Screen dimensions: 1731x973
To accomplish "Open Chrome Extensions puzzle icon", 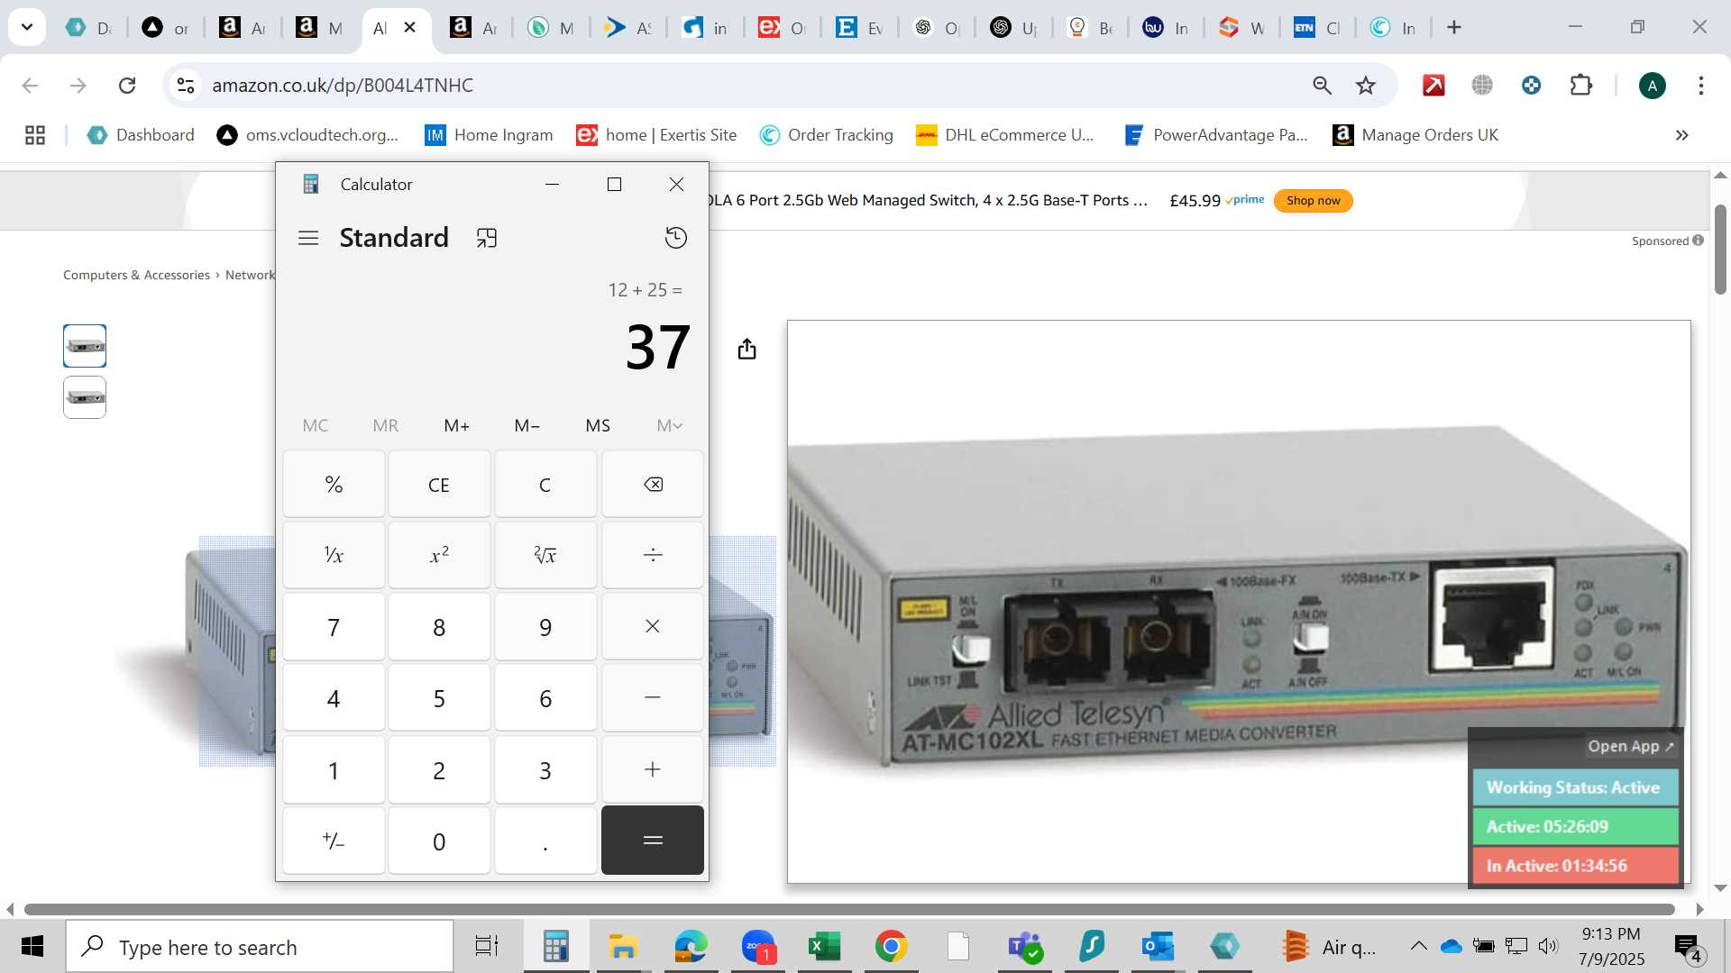I will tap(1581, 86).
